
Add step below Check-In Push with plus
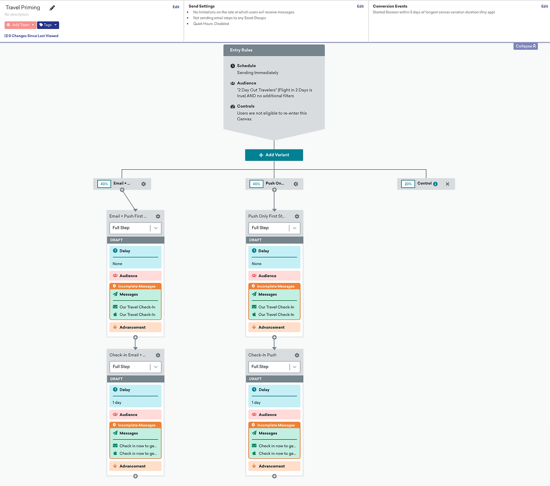click(x=274, y=476)
